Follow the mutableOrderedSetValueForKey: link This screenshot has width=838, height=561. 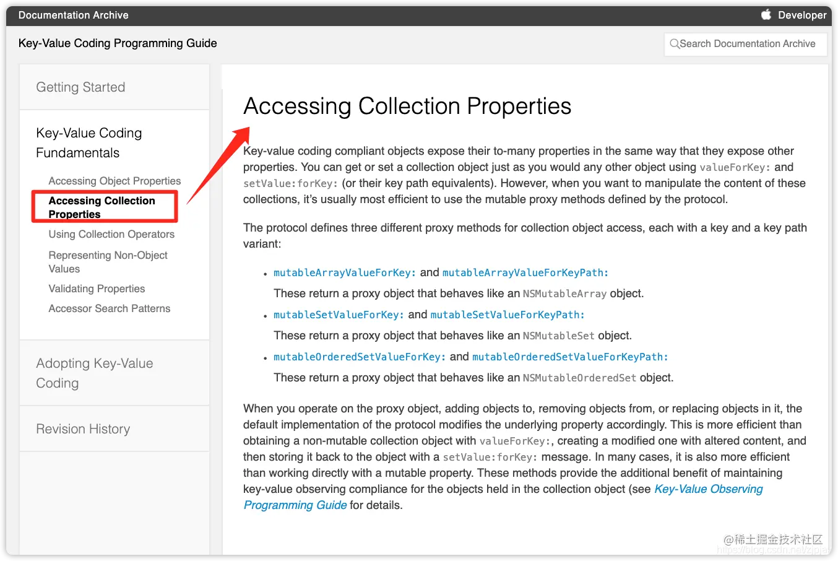(360, 357)
